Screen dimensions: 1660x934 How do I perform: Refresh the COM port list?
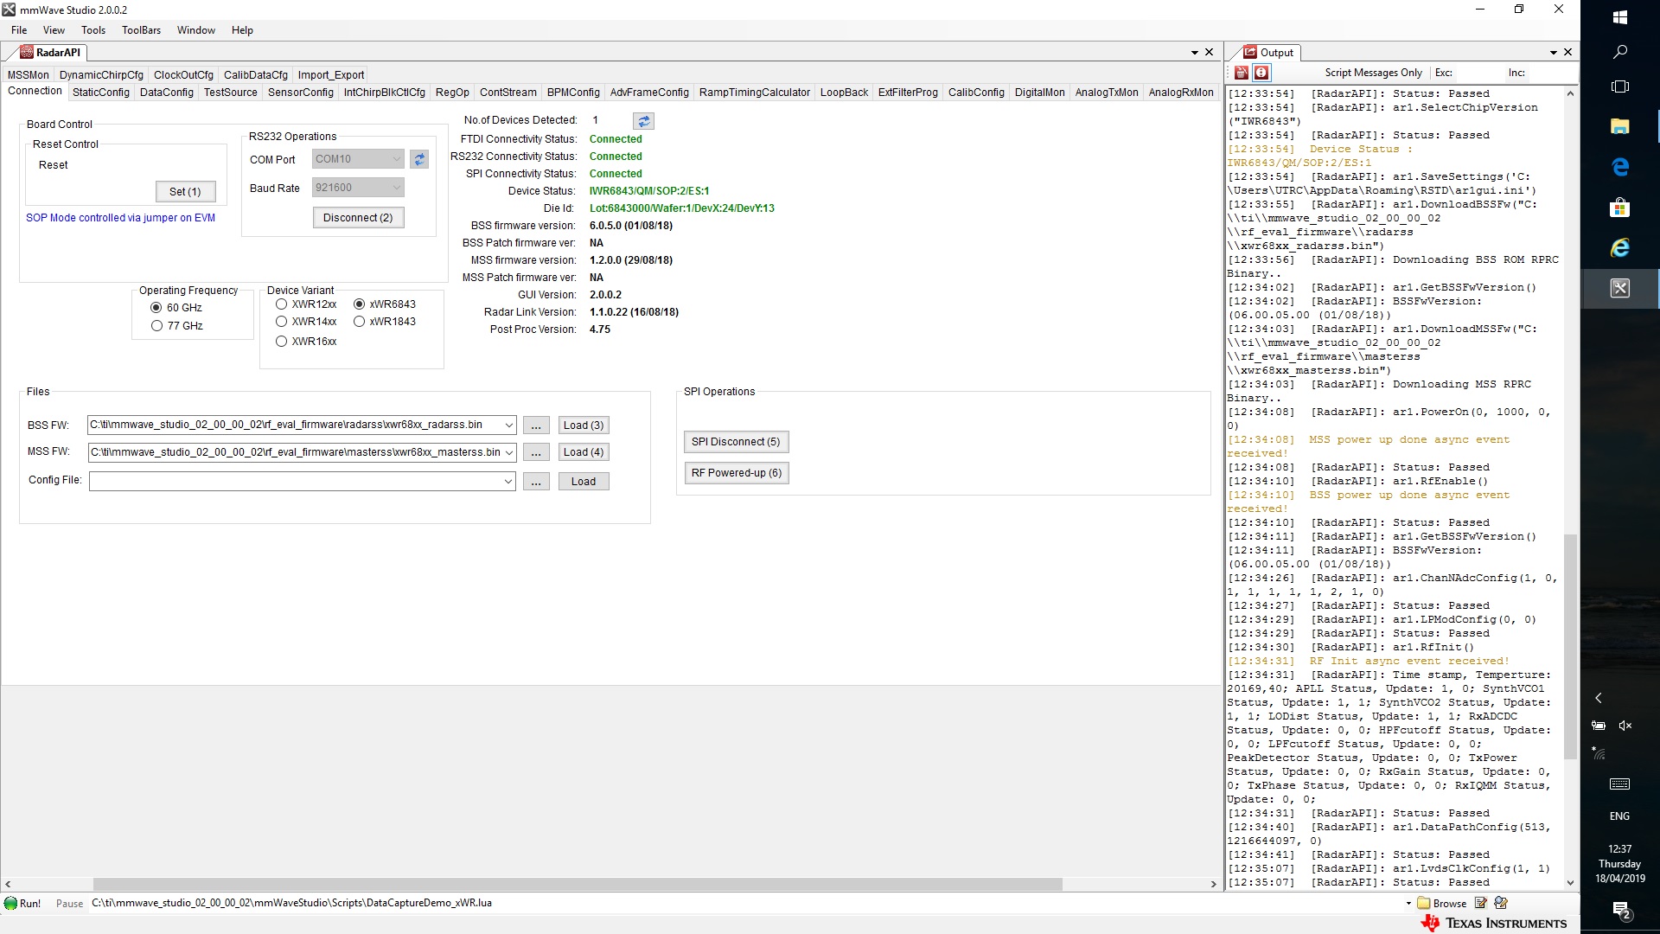419,159
